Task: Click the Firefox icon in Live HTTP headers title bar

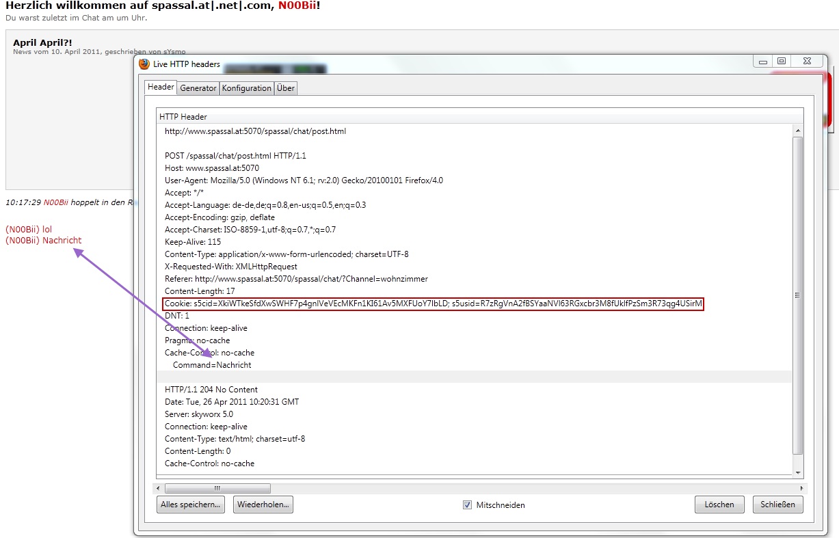Action: (x=144, y=64)
